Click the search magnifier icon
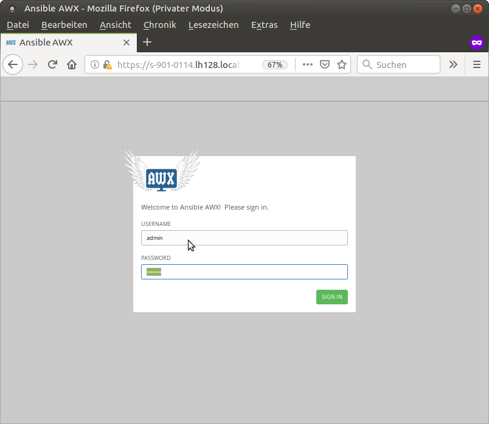 pyautogui.click(x=367, y=64)
